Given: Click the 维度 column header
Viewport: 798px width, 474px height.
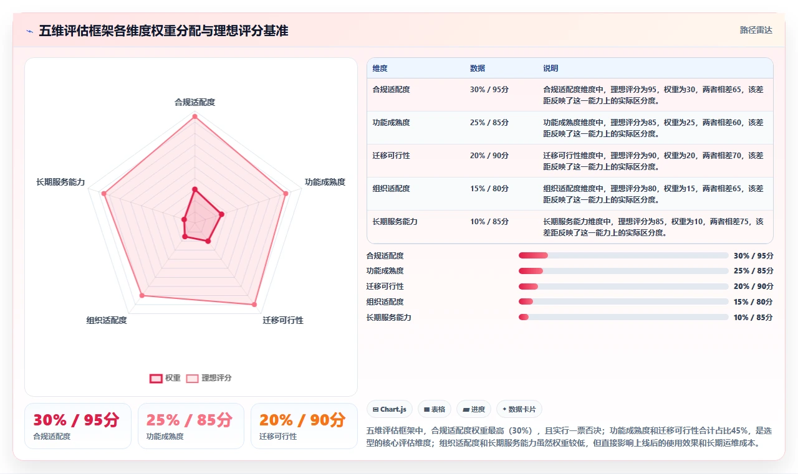Looking at the screenshot, I should tap(380, 69).
